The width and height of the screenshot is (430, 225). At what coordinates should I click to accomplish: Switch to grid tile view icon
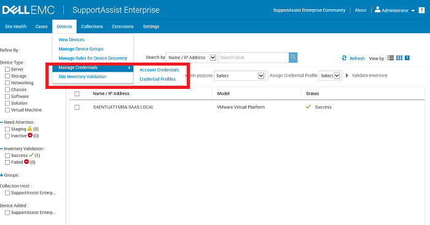click(x=399, y=58)
